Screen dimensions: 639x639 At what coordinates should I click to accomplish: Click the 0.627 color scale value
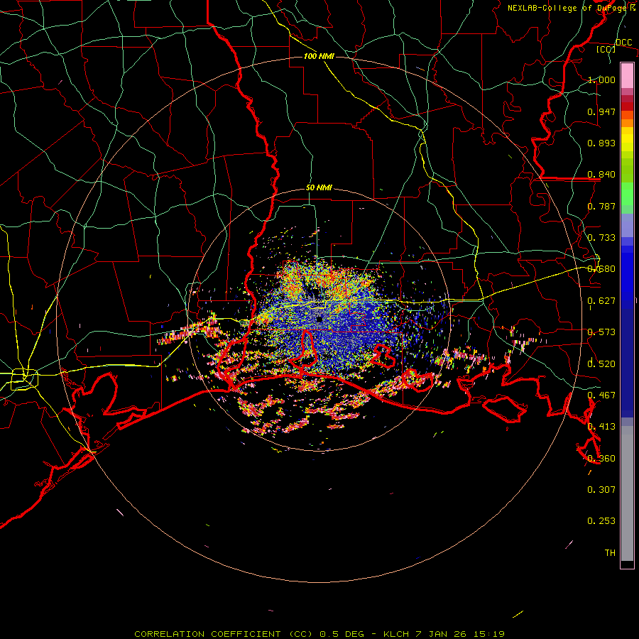point(601,301)
